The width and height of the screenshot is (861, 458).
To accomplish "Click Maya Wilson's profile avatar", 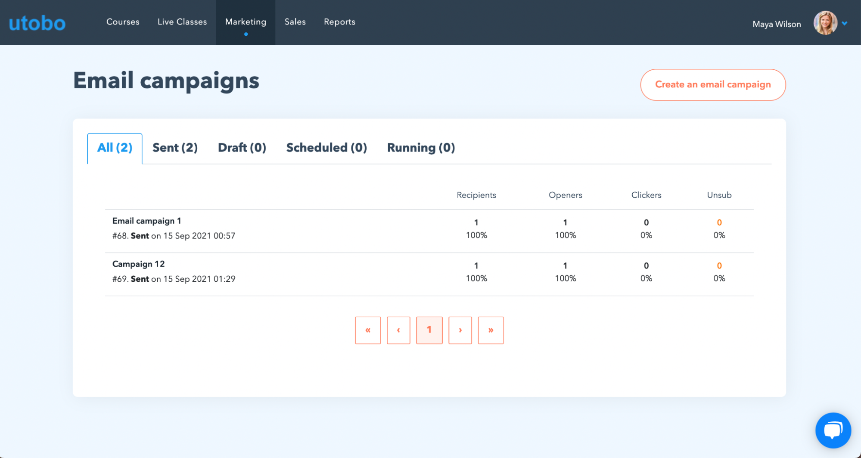I will [x=825, y=23].
